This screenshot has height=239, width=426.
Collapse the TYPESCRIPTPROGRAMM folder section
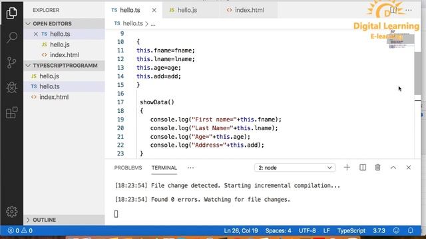64,66
